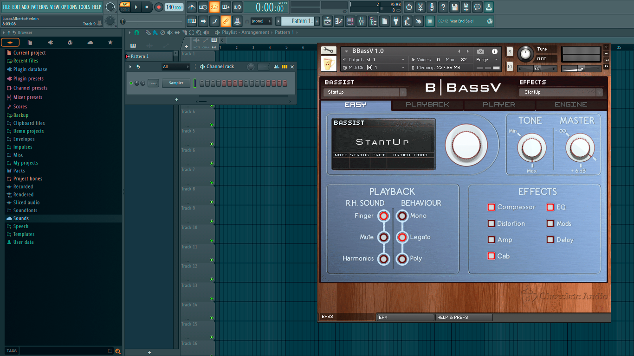Select the pencil draw tool in playlist

[148, 32]
